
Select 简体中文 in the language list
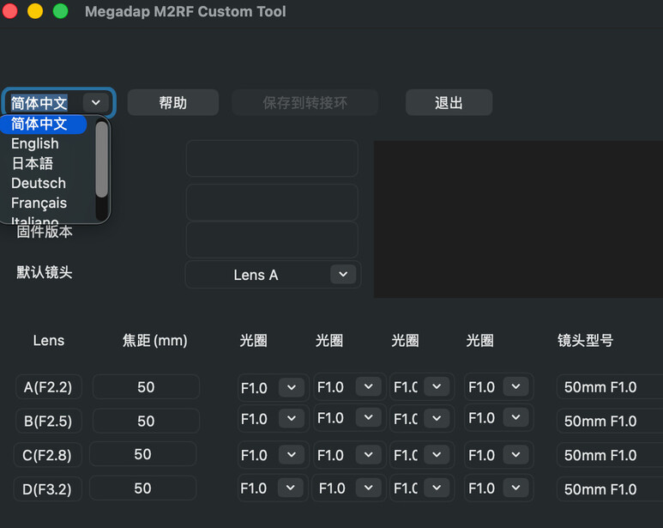point(43,124)
